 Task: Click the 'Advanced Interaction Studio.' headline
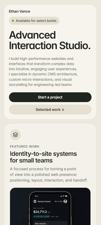coord(50,40)
